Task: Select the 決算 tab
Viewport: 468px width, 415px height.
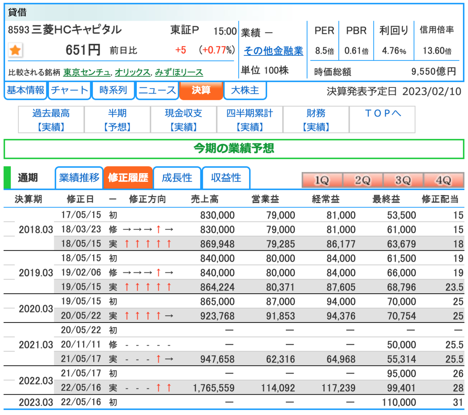Action: coord(201,90)
